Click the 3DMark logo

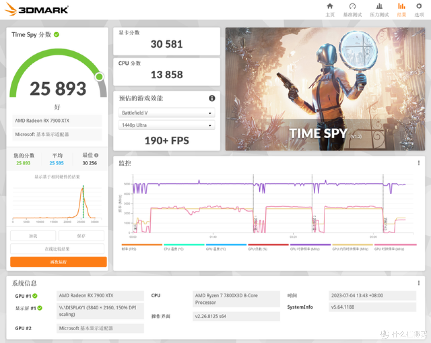[37, 9]
